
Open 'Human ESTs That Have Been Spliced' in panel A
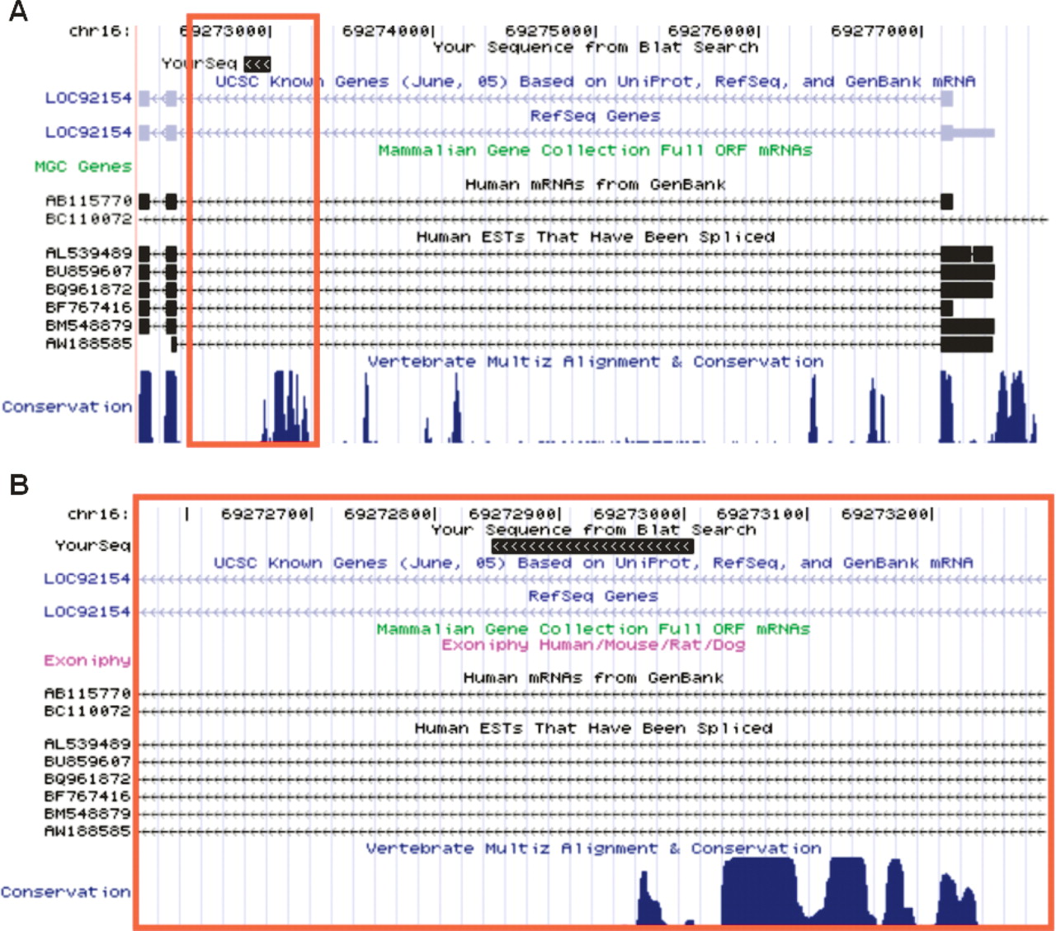[x=595, y=237]
